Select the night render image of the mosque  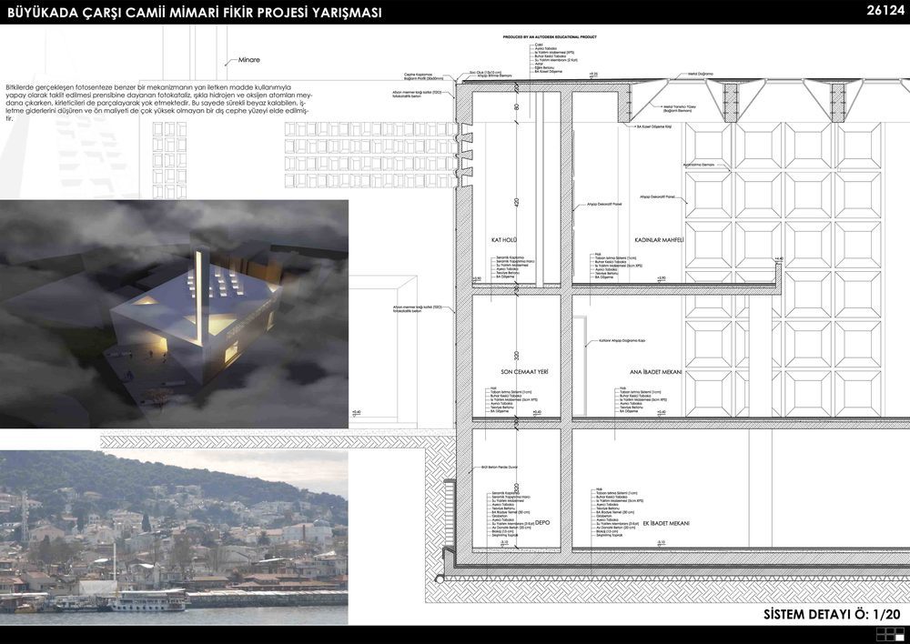[x=174, y=314]
